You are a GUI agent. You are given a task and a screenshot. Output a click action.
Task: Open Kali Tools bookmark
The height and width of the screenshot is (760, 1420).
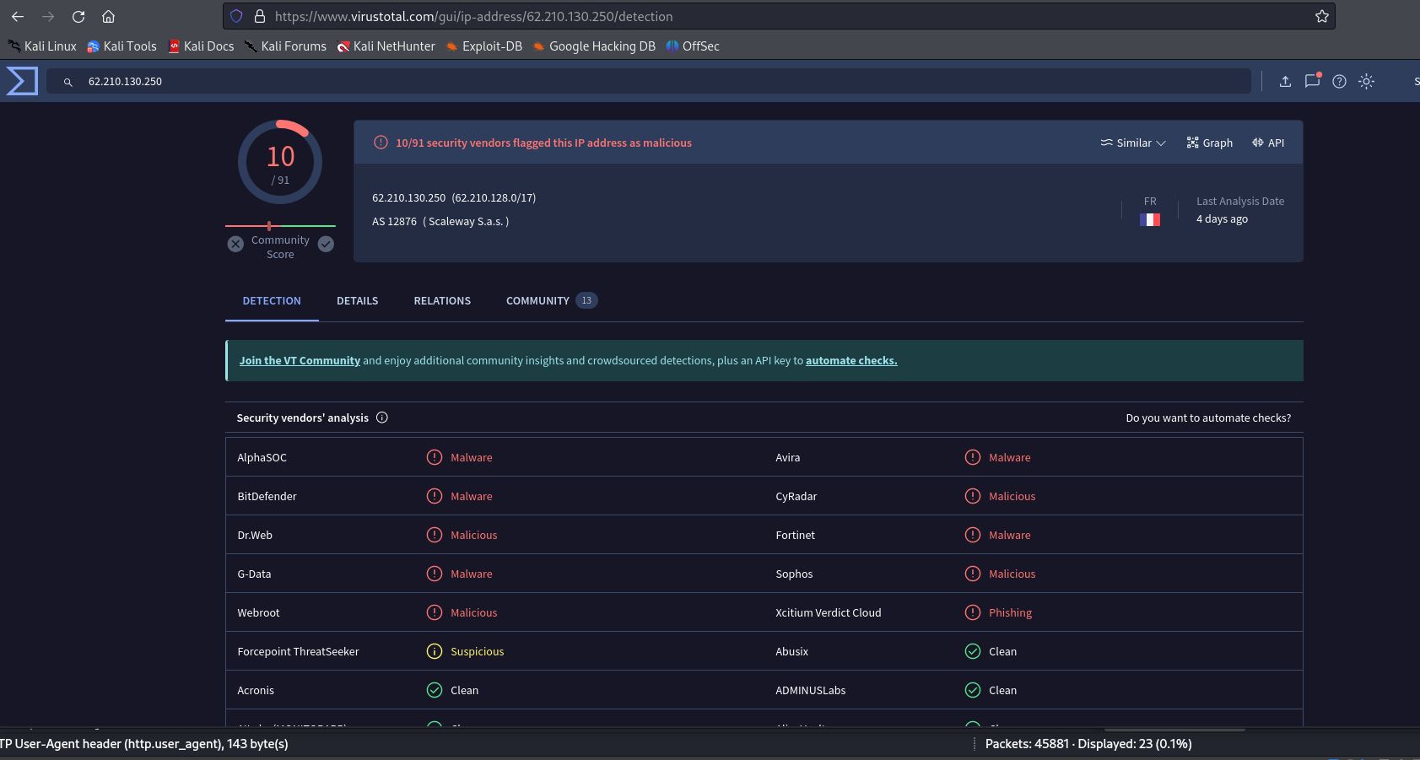point(121,46)
